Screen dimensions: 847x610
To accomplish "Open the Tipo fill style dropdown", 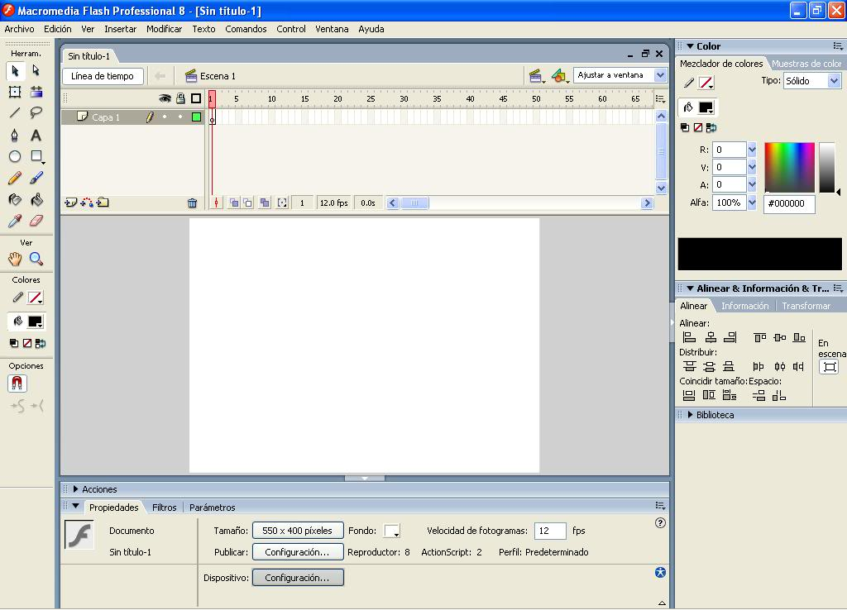I will pyautogui.click(x=811, y=81).
